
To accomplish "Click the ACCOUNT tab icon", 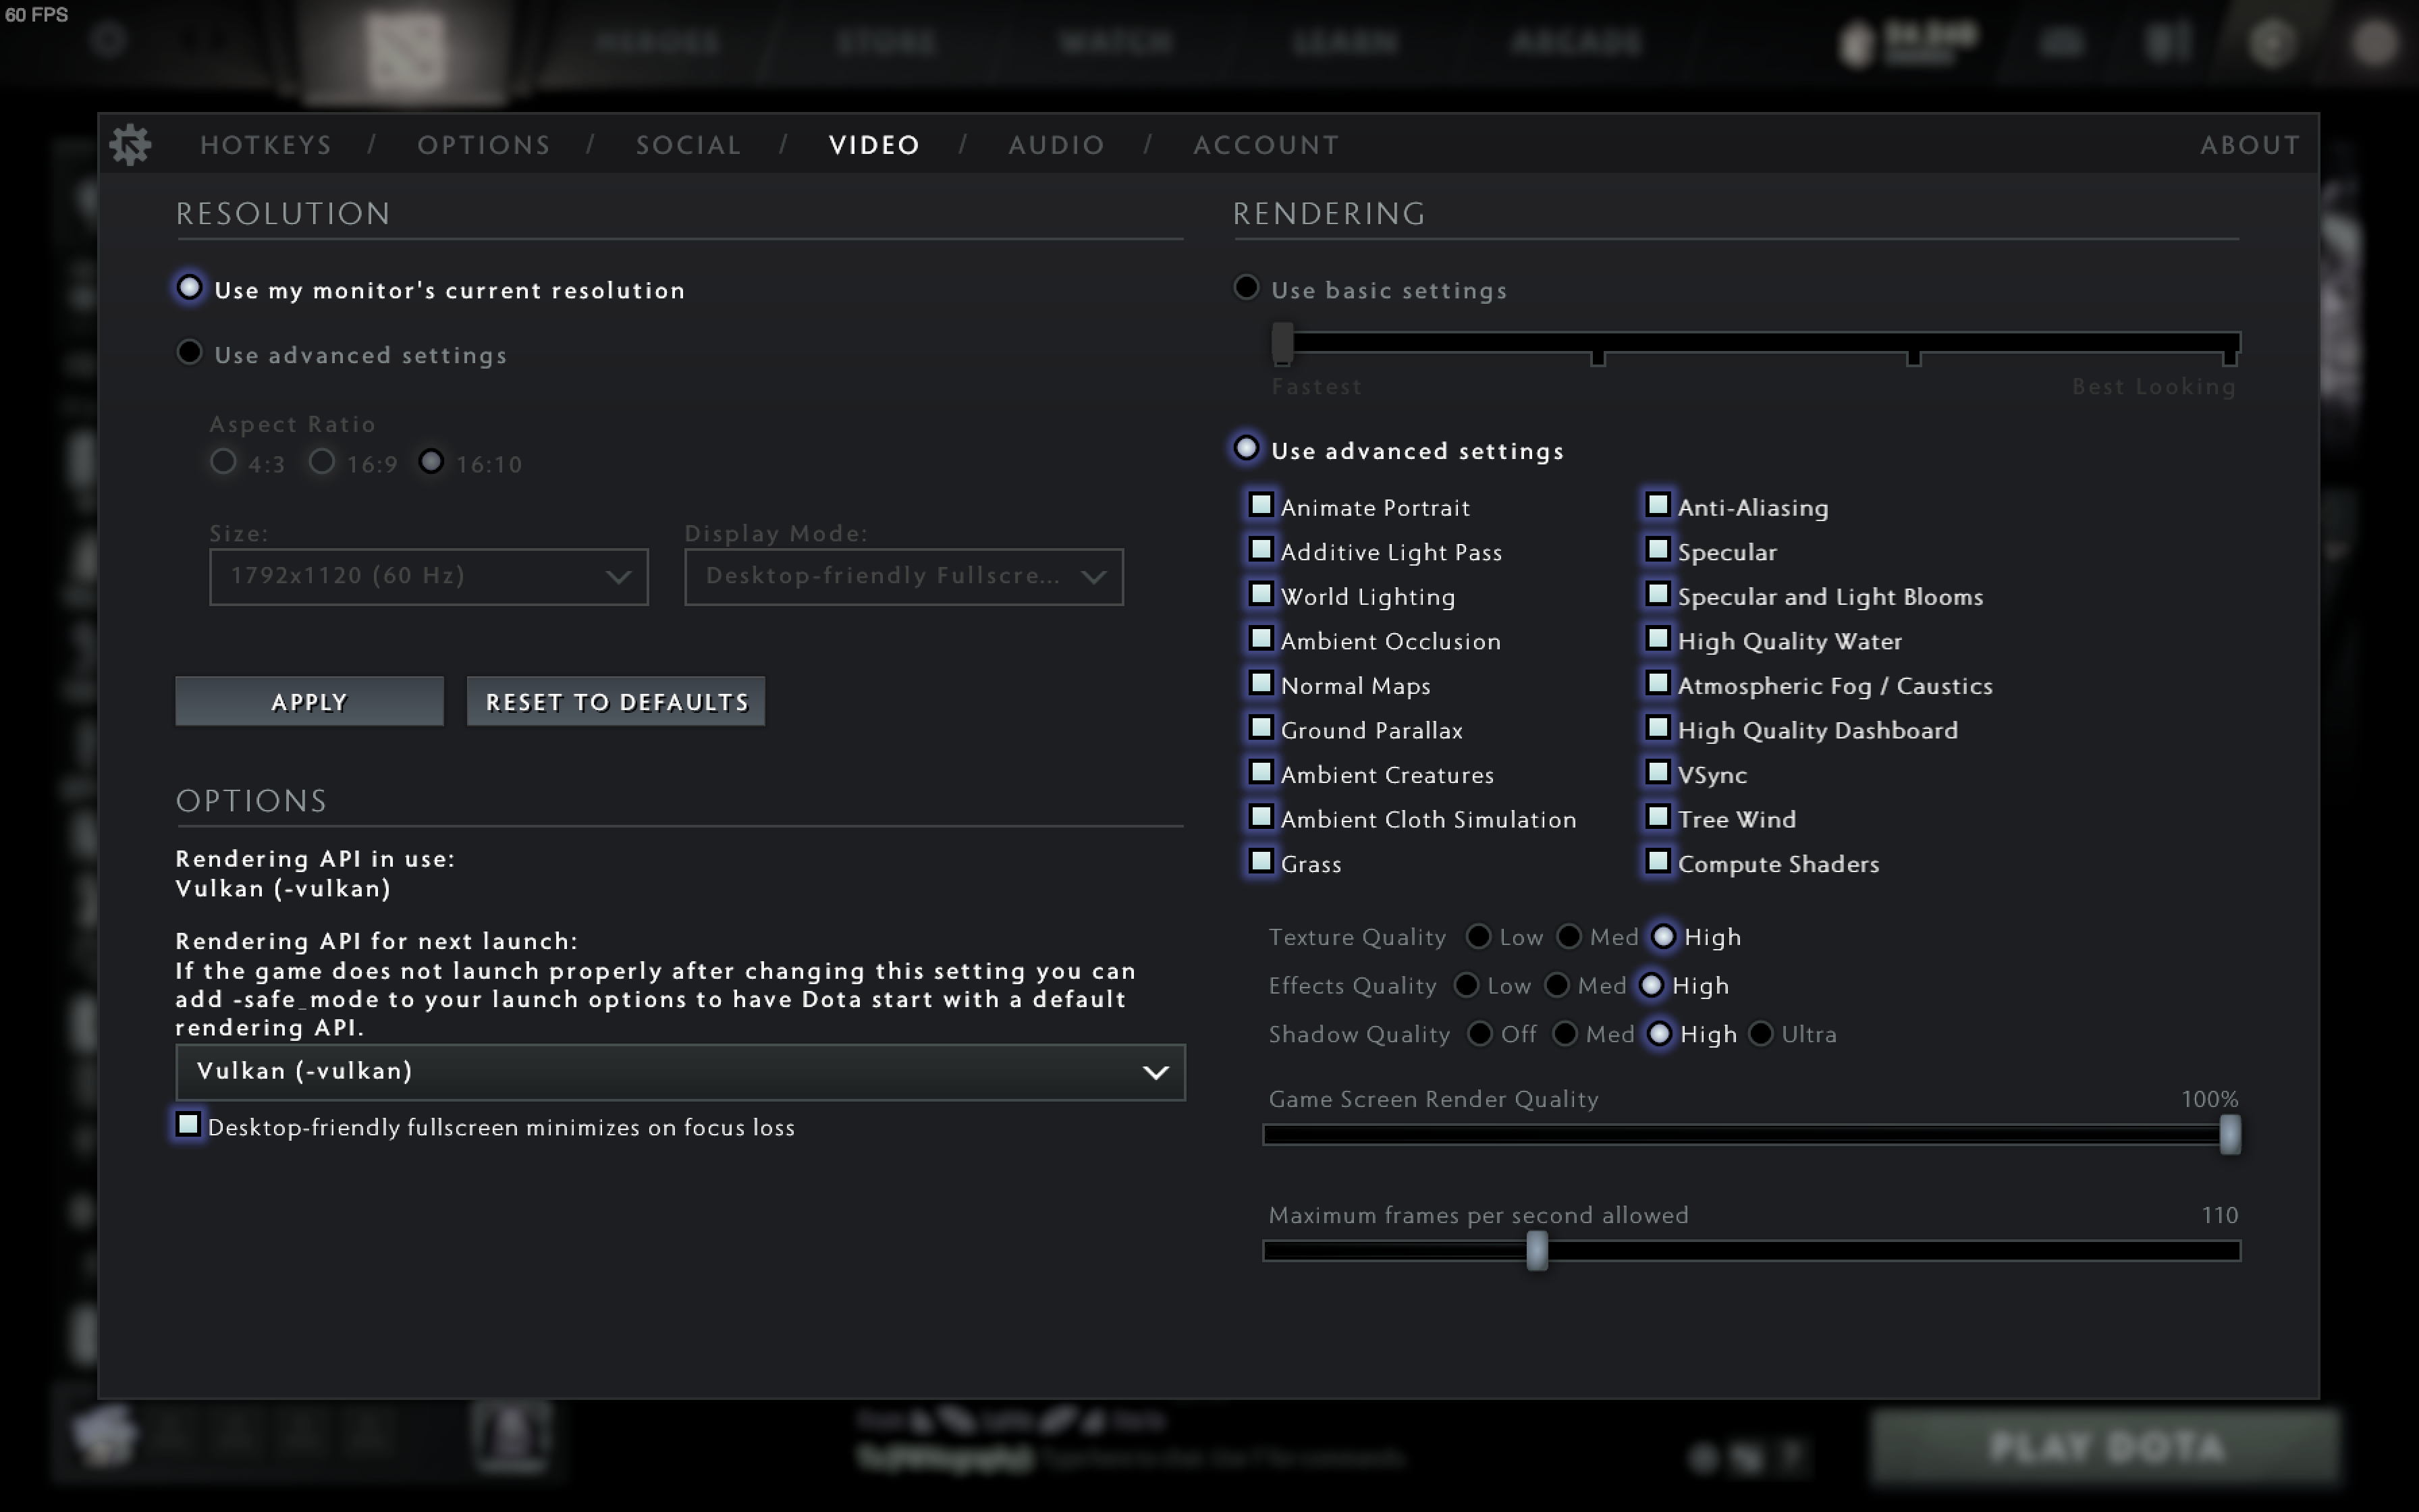I will (x=1264, y=143).
